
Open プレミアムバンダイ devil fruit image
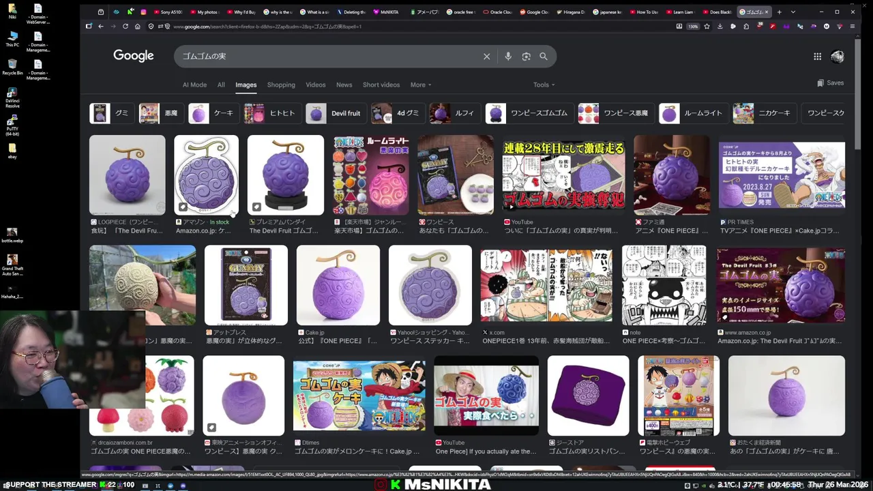[x=286, y=175]
